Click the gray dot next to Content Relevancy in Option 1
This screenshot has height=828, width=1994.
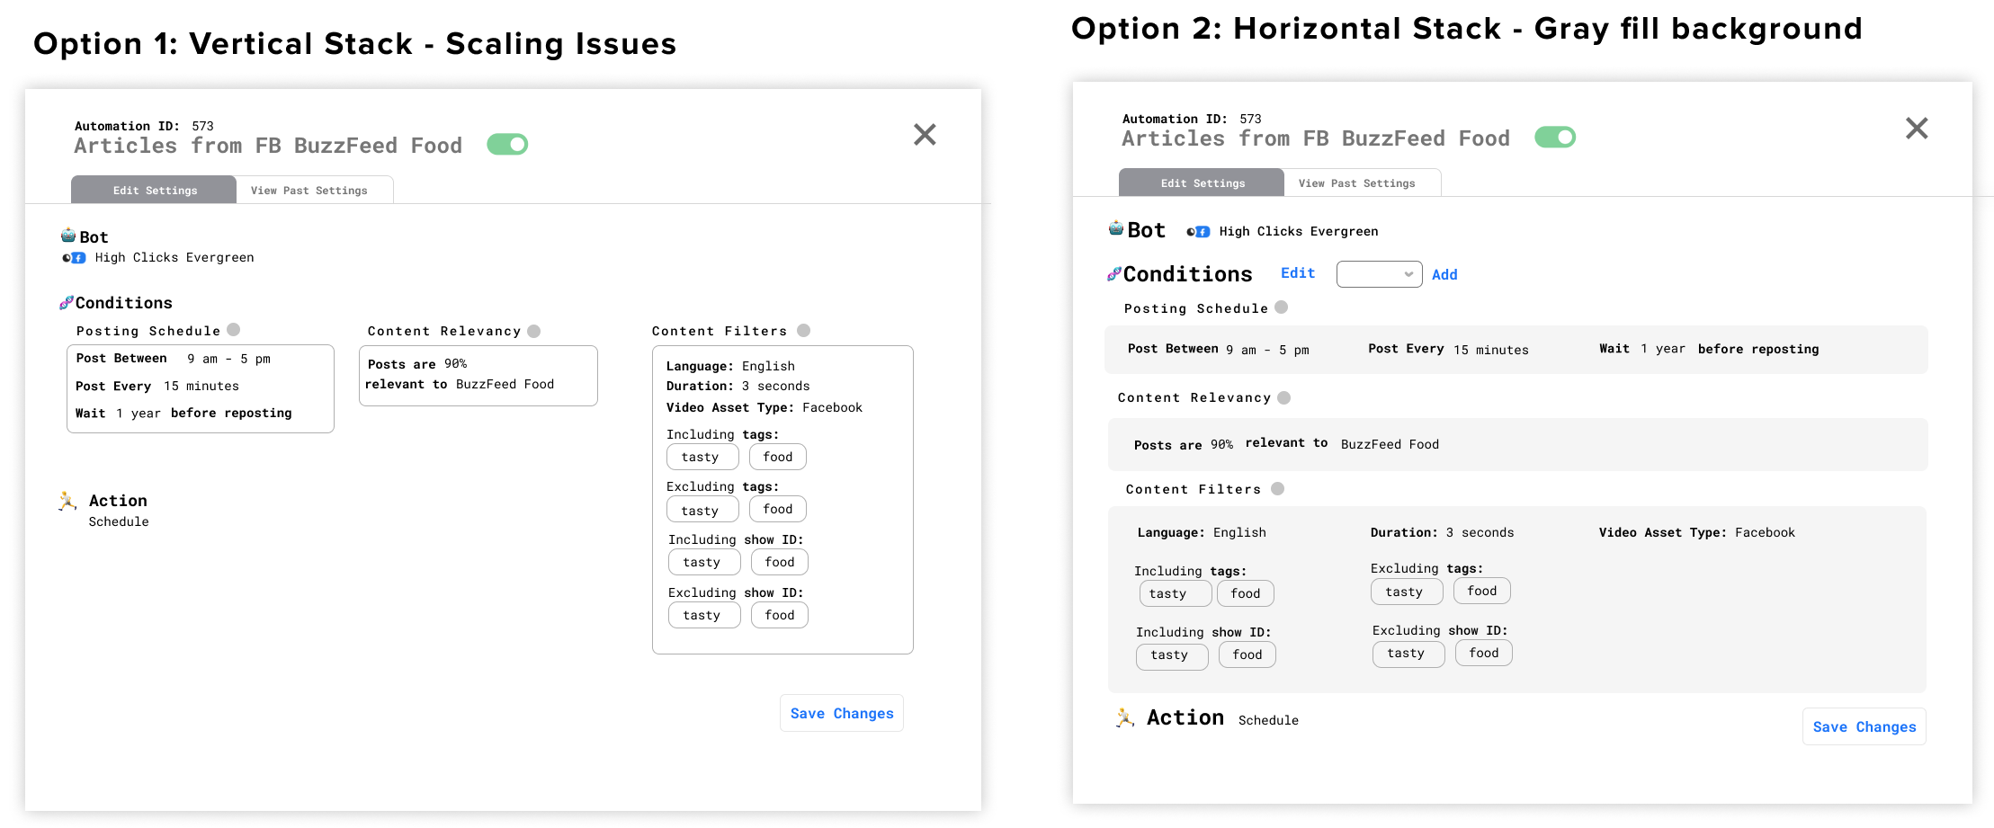(533, 331)
